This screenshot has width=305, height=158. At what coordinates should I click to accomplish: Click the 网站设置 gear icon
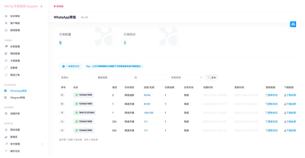[6, 130]
